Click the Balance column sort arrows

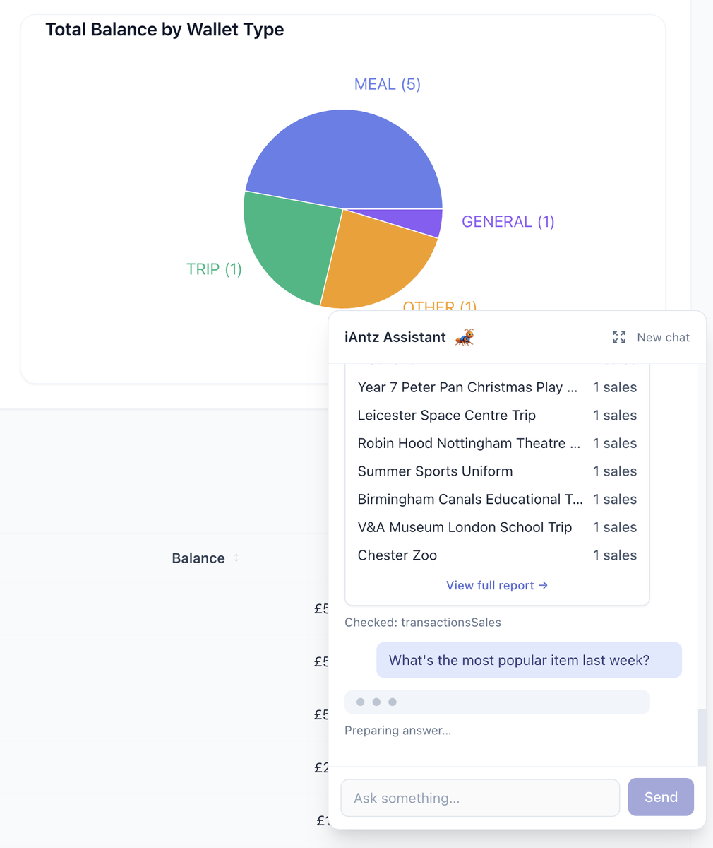(235, 558)
